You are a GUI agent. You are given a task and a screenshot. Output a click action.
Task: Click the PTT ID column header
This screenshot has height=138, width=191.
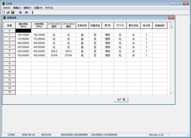120,25
